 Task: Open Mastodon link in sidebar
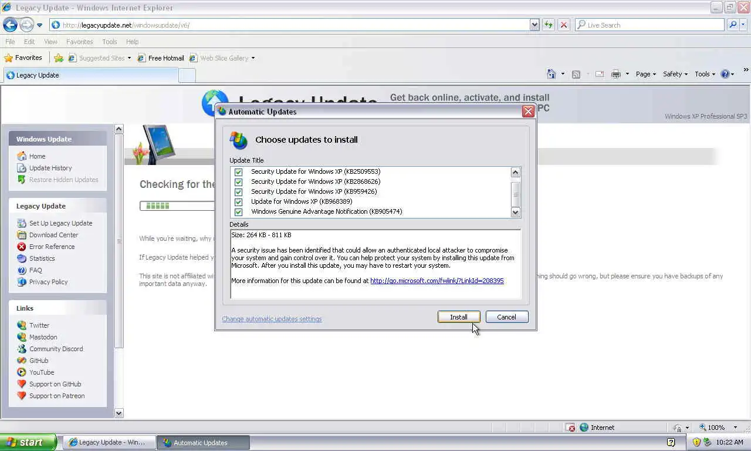[x=43, y=337]
